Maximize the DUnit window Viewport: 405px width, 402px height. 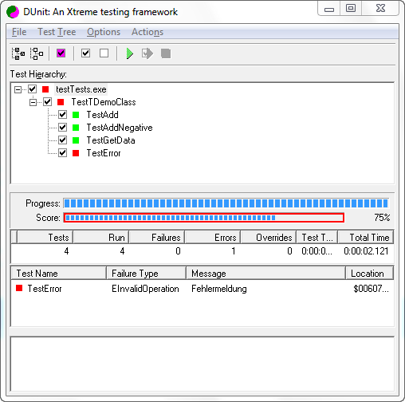point(351,8)
